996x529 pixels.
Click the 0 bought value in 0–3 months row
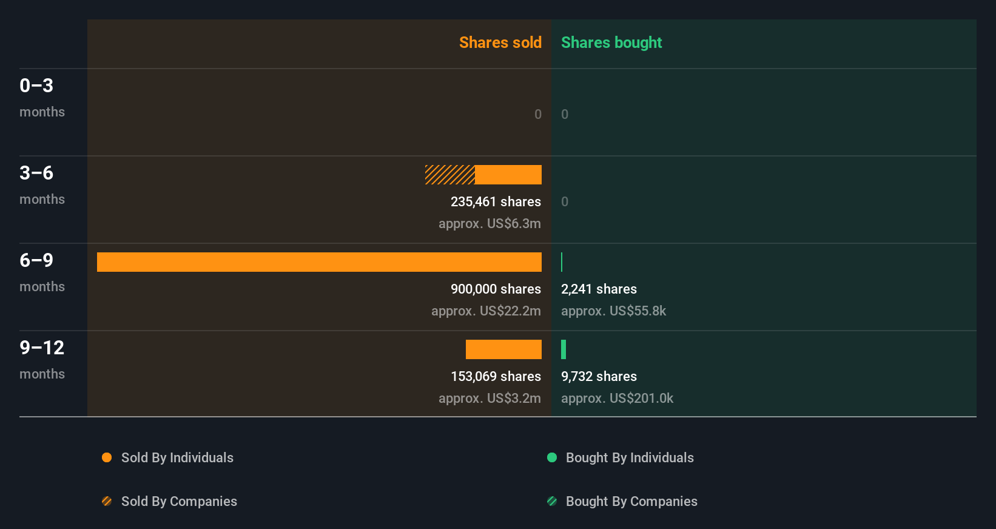[x=565, y=114]
